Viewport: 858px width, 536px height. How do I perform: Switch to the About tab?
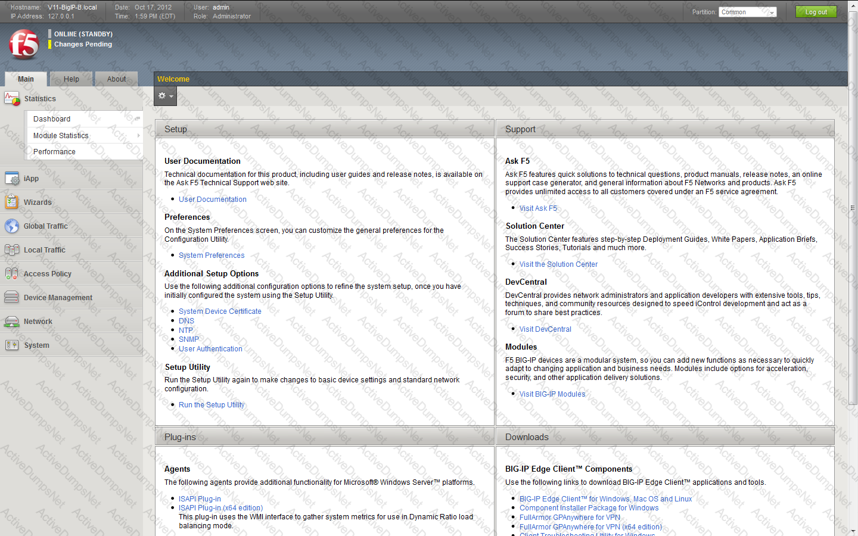tap(116, 79)
